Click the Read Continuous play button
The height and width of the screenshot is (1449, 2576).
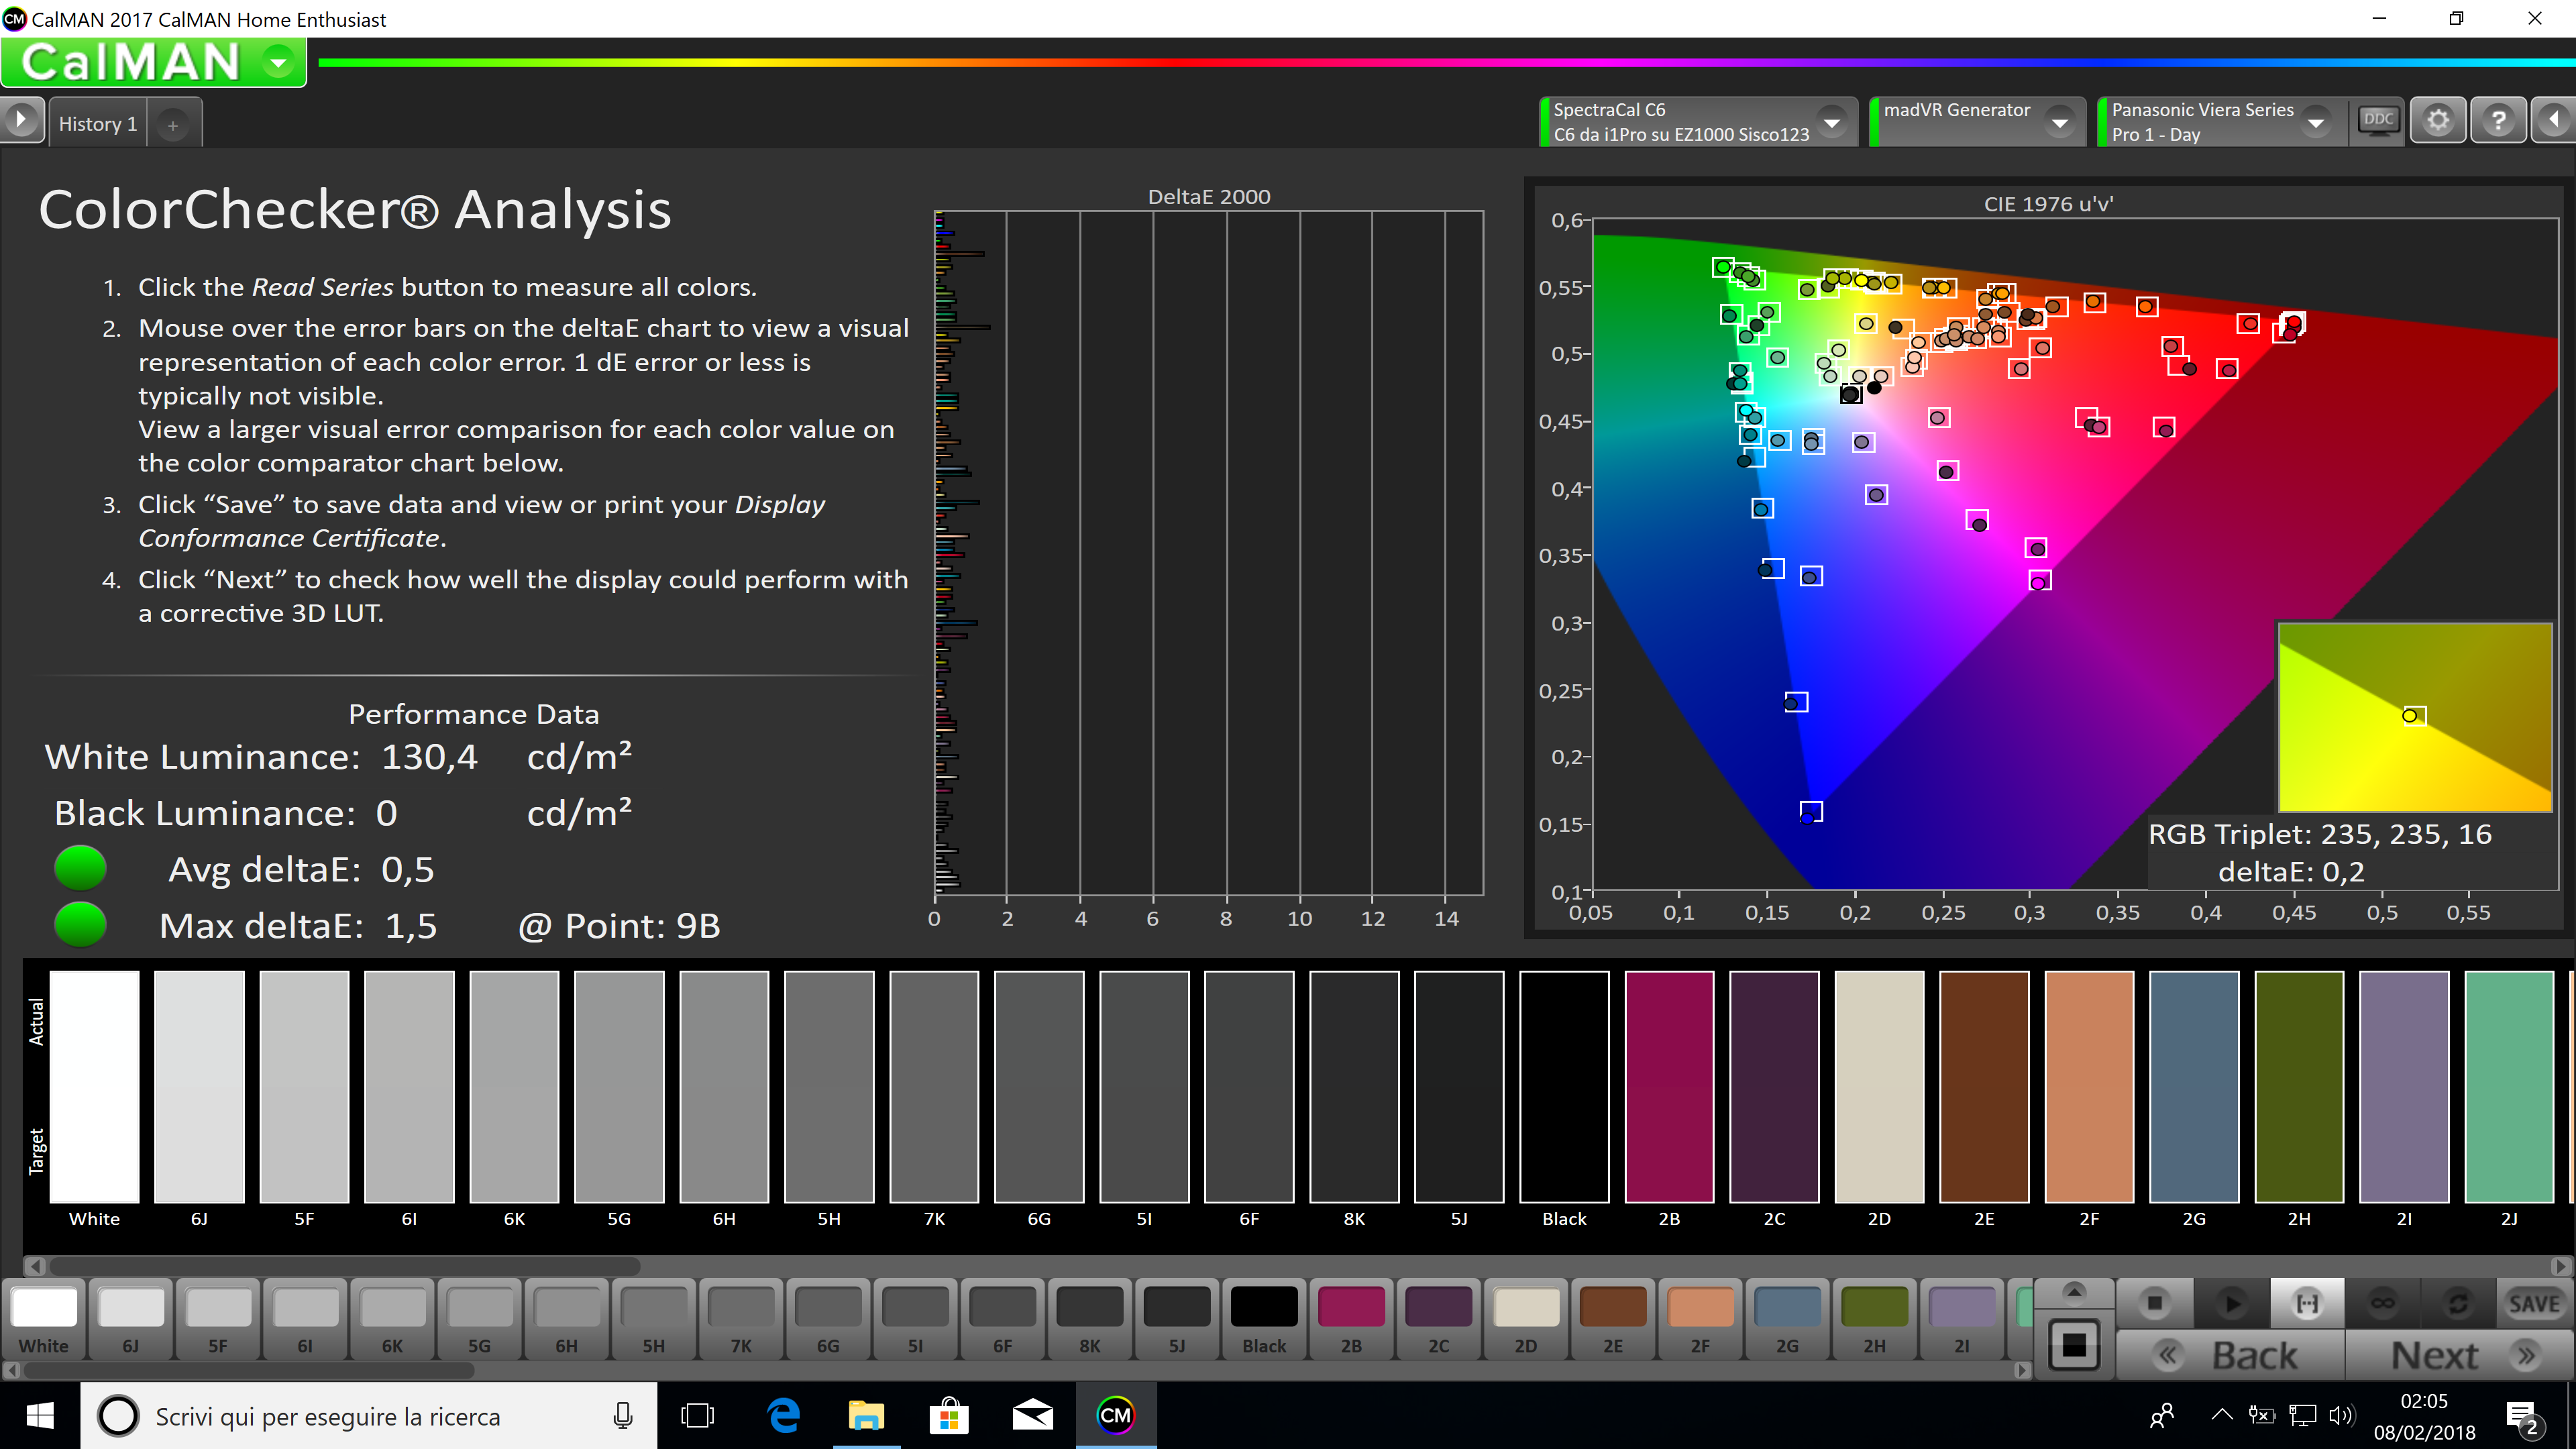click(2231, 1303)
